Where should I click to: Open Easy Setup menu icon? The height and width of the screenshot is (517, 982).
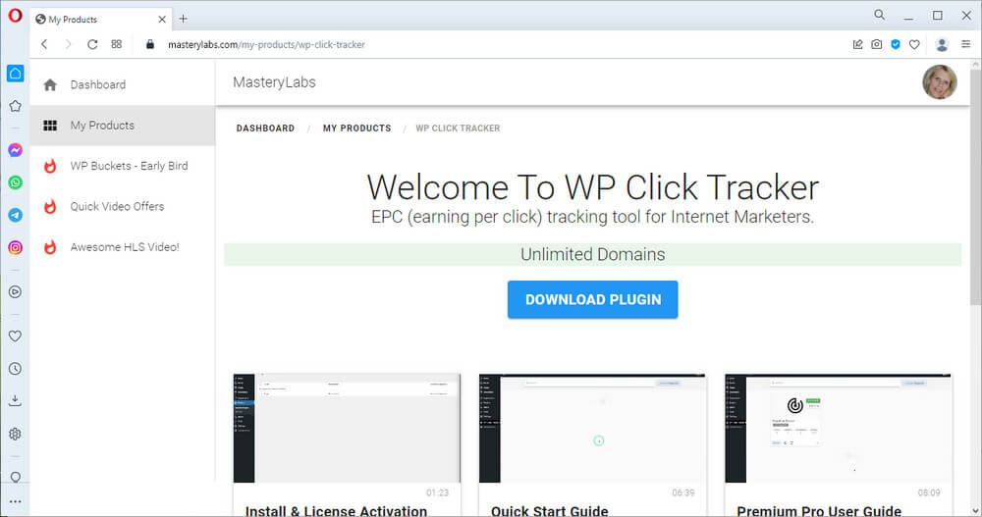965,44
